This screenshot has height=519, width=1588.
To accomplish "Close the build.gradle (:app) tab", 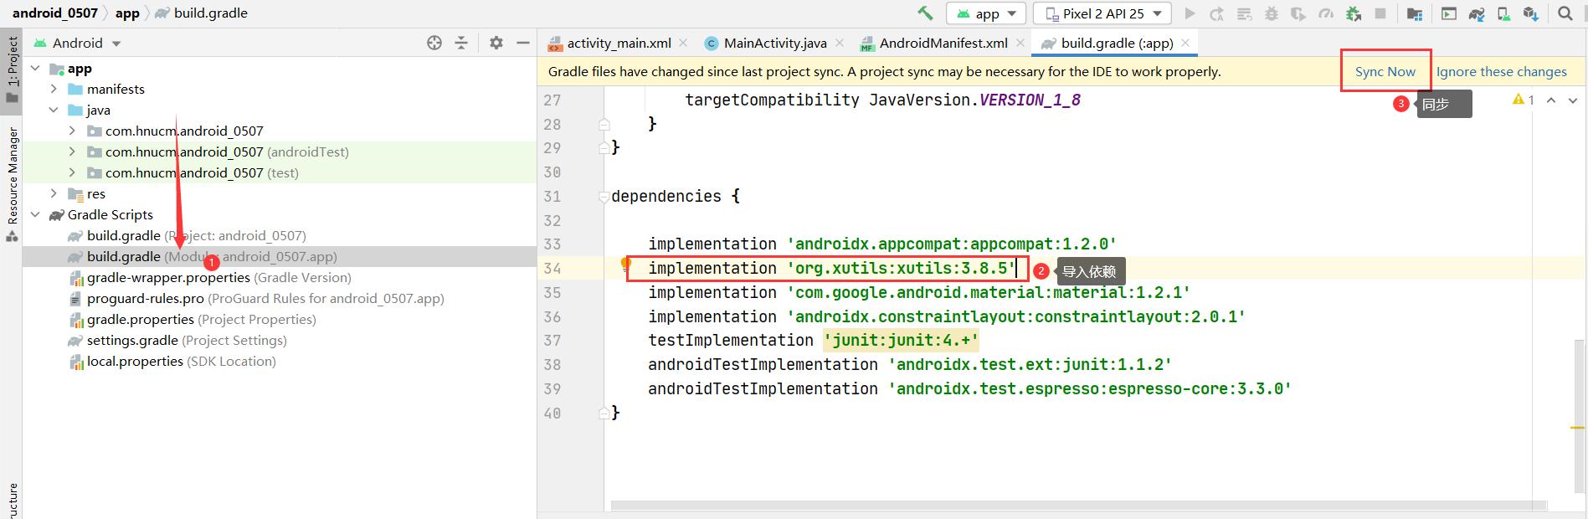I will pyautogui.click(x=1185, y=43).
